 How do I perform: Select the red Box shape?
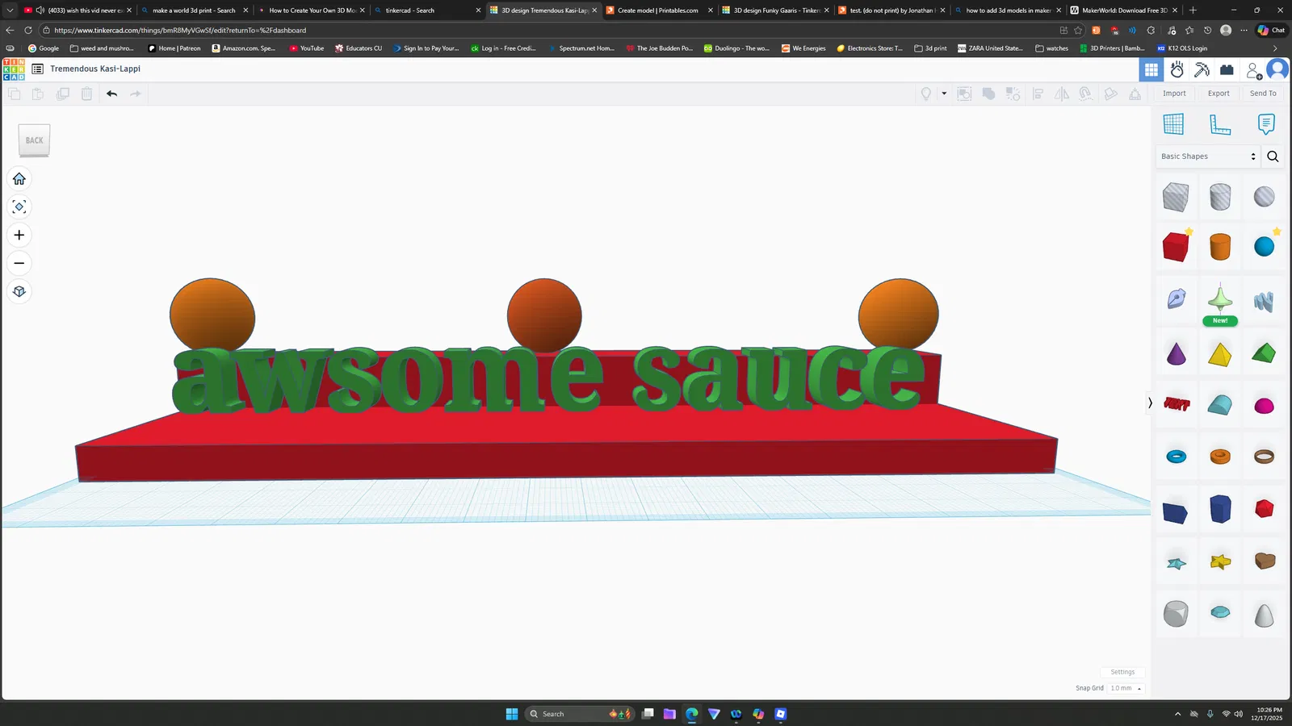[1176, 247]
